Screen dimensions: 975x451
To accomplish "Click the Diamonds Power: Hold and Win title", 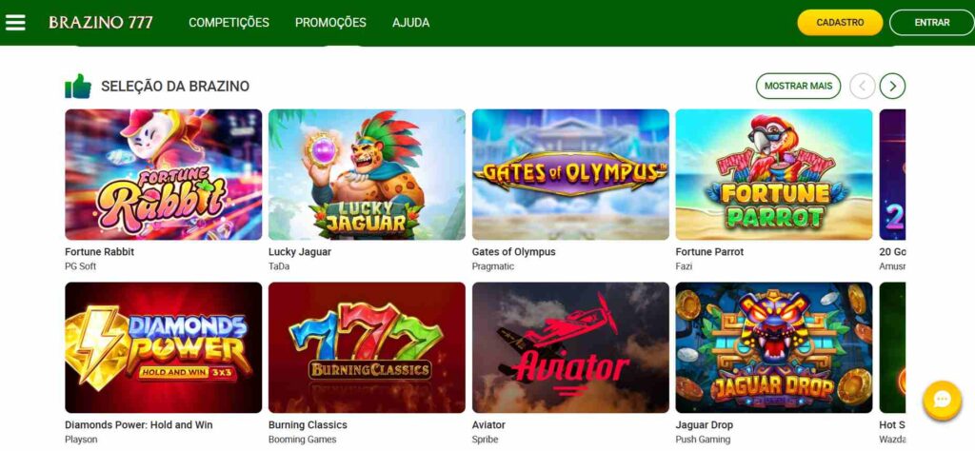I will (x=139, y=425).
